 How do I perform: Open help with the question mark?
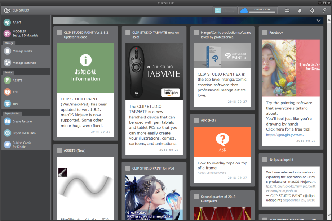[324, 10]
